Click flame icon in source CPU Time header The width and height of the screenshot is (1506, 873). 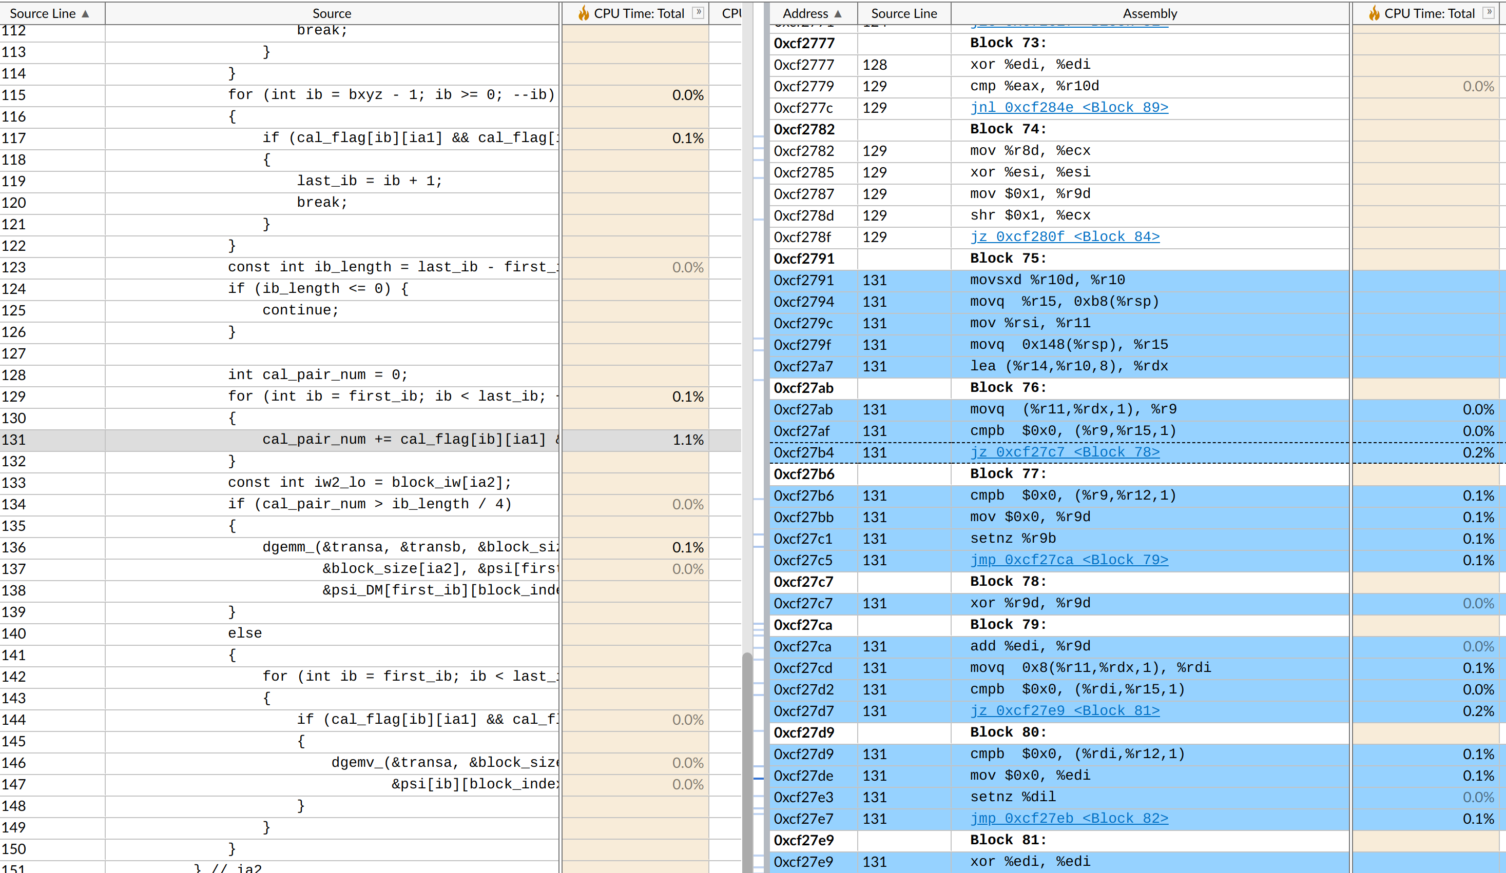pyautogui.click(x=583, y=13)
